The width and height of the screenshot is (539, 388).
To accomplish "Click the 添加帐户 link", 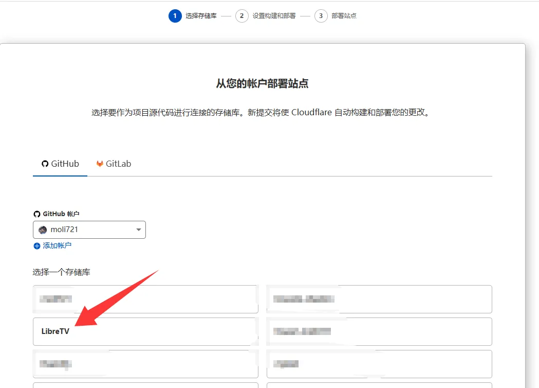I will point(52,245).
